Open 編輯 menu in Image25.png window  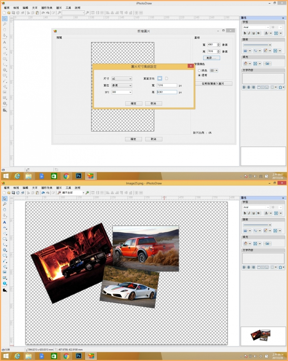(25, 188)
